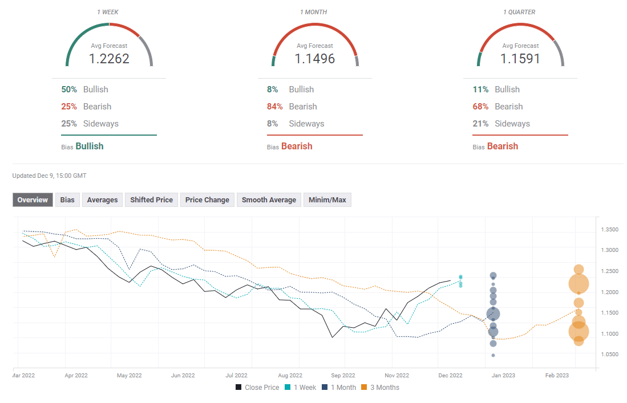Show the Shifted Price view
Viewport: 627px width, 403px height.
(151, 200)
